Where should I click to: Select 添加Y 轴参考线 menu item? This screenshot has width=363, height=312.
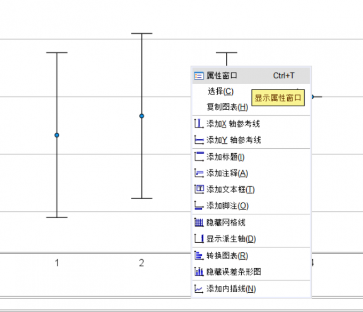click(x=251, y=140)
